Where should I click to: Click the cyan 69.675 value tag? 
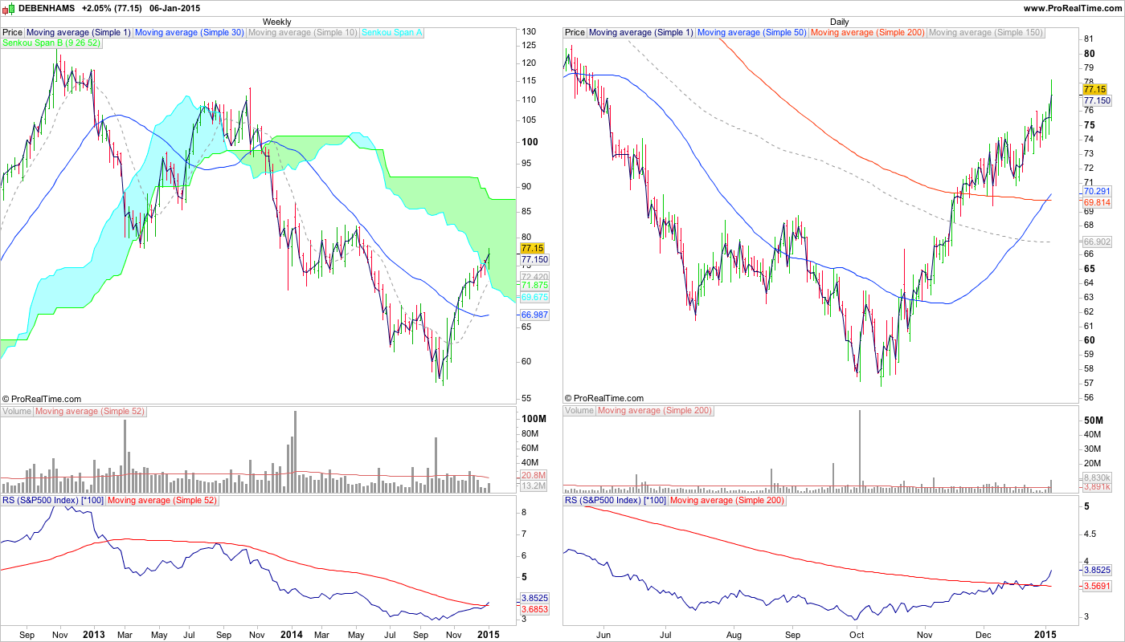point(534,298)
